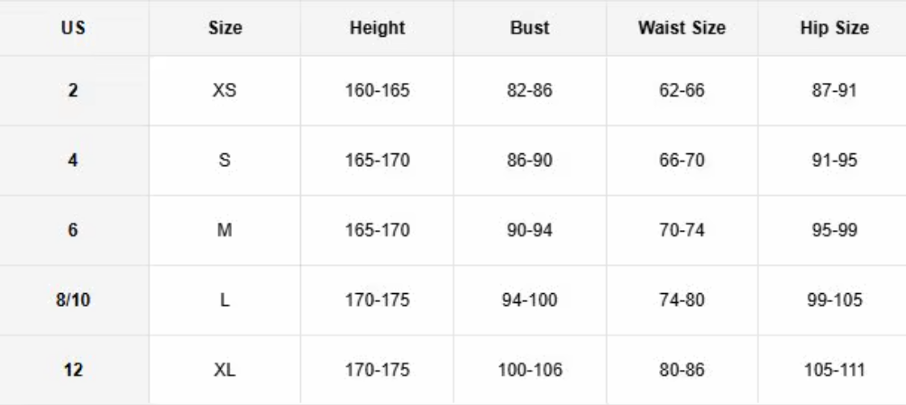Click hip value 95-99

coord(834,230)
